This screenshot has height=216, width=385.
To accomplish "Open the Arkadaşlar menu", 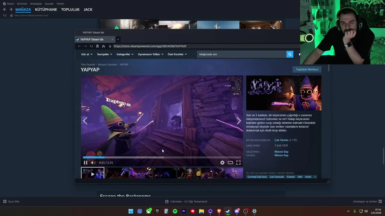I will point(36,4).
